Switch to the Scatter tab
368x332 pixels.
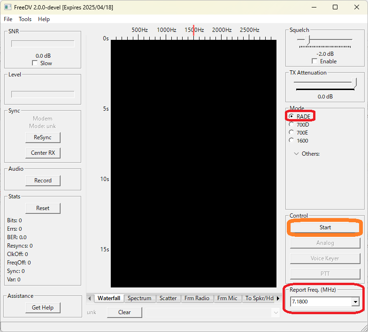(x=168, y=298)
